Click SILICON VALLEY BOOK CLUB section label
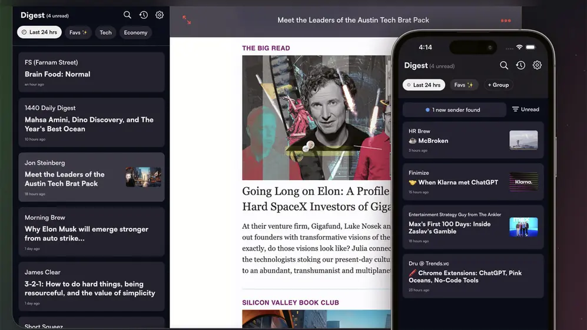This screenshot has height=330, width=587. (x=290, y=302)
